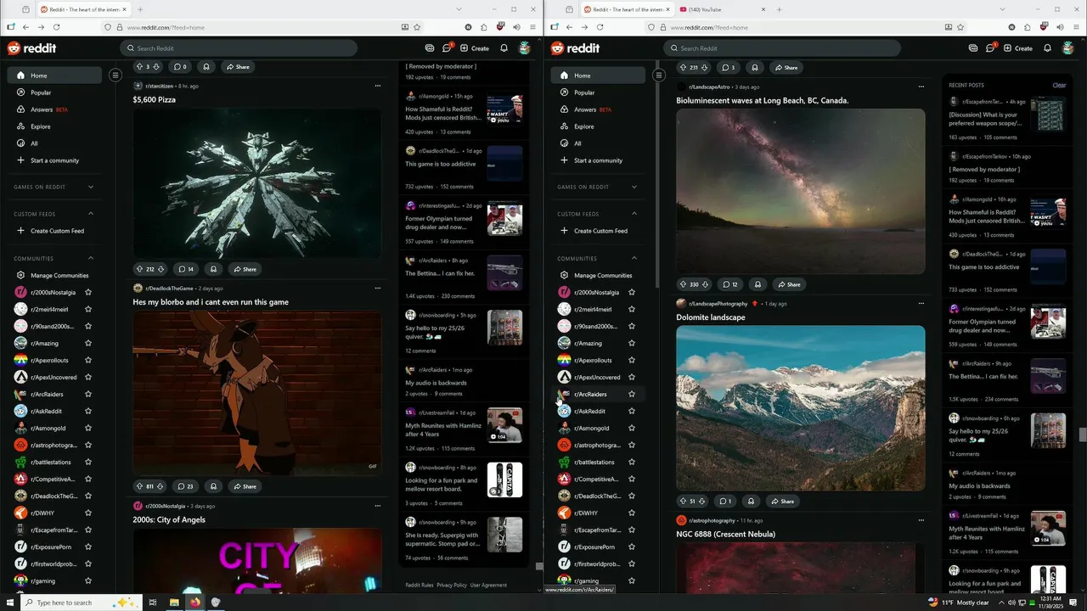This screenshot has height=611, width=1087.
Task: Open chat icon in left Reddit window
Action: [447, 48]
